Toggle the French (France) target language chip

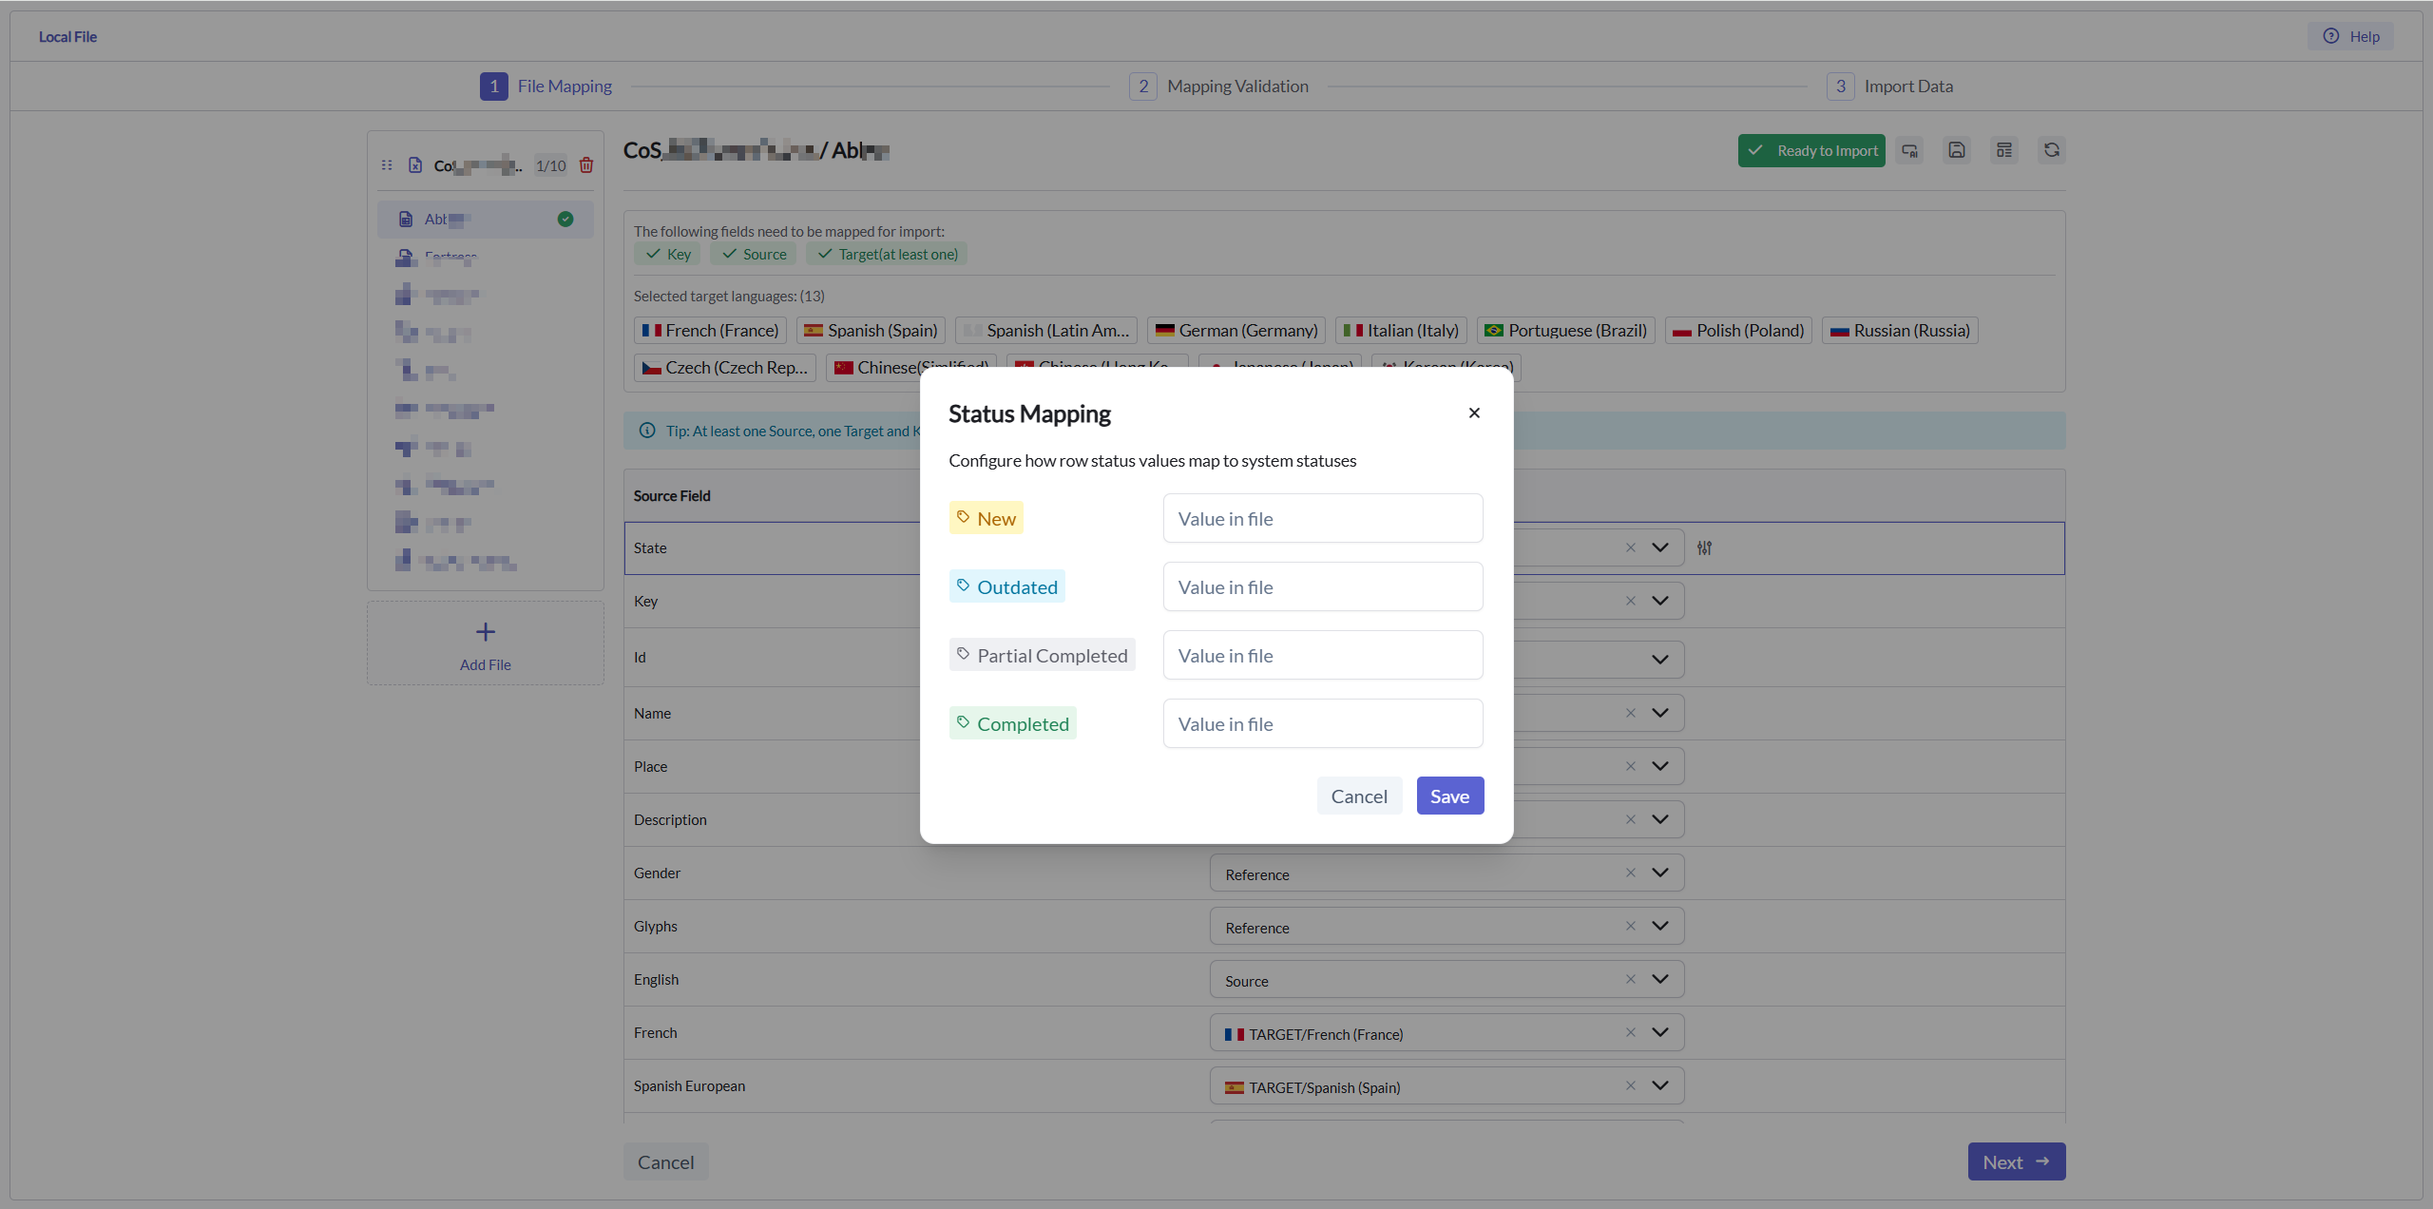click(x=710, y=330)
